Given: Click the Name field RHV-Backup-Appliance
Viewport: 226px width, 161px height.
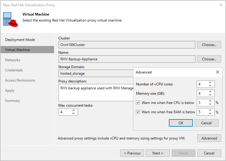Looking at the screenshot, I should tap(127, 59).
